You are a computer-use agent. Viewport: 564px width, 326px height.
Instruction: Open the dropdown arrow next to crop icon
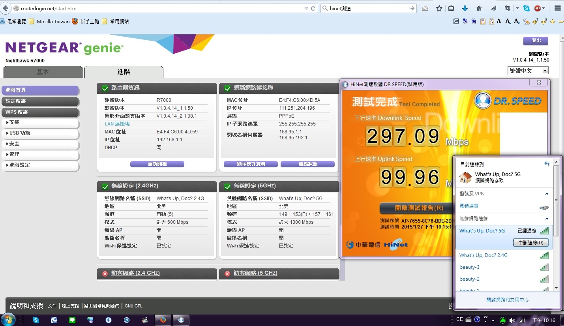[517, 8]
